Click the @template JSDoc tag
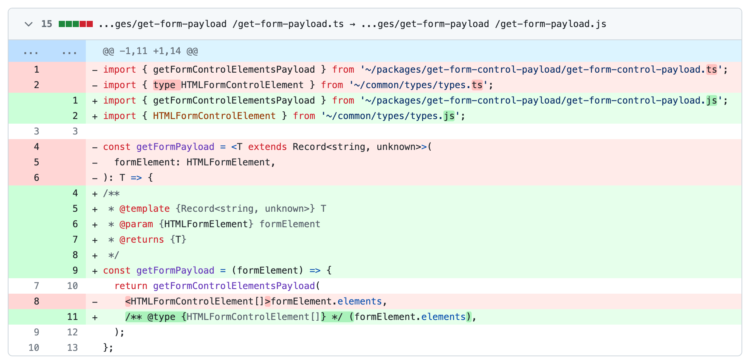The height and width of the screenshot is (364, 750). pos(144,209)
